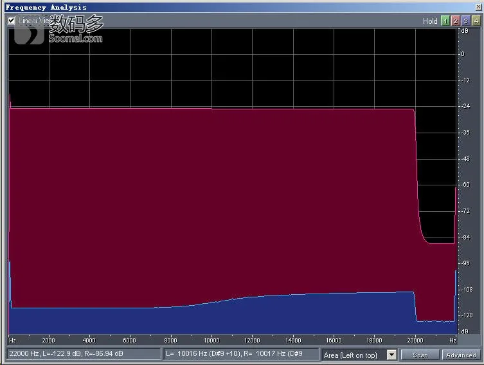Screen dimensions: 484x365
Task: Click the 10000 label on frequency axis
Action: [x=211, y=341]
